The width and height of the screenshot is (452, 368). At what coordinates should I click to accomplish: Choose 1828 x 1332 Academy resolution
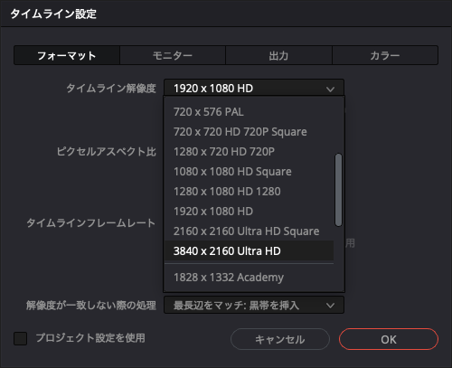pyautogui.click(x=249, y=278)
